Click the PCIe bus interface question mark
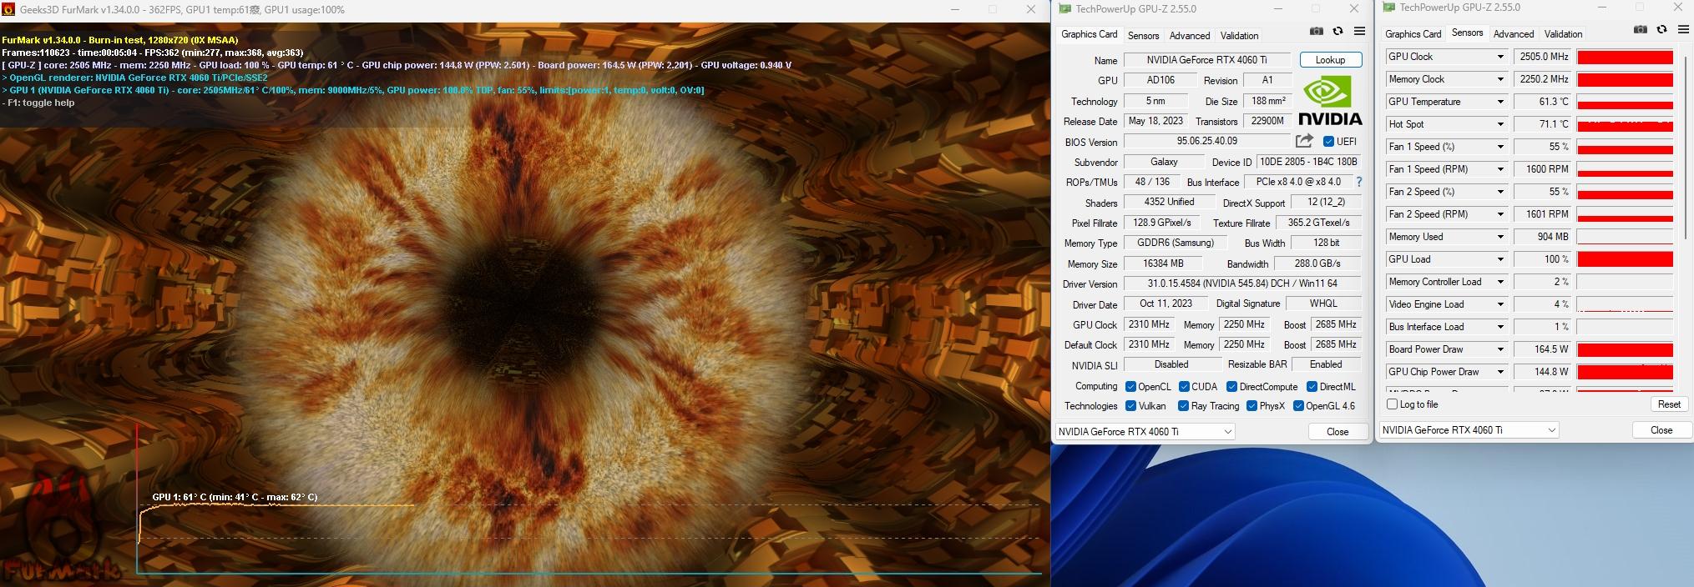 tap(1359, 182)
